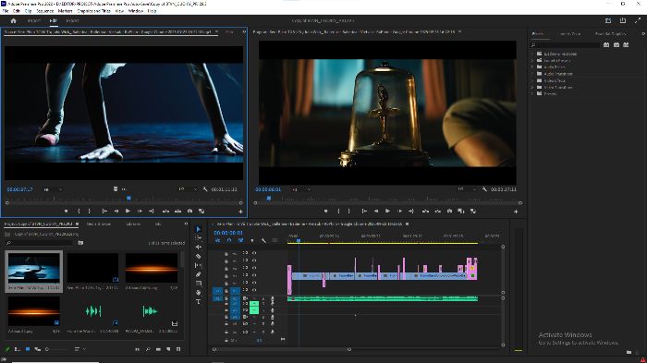Unmute green mute button on A3
The width and height of the screenshot is (647, 363).
(254, 310)
